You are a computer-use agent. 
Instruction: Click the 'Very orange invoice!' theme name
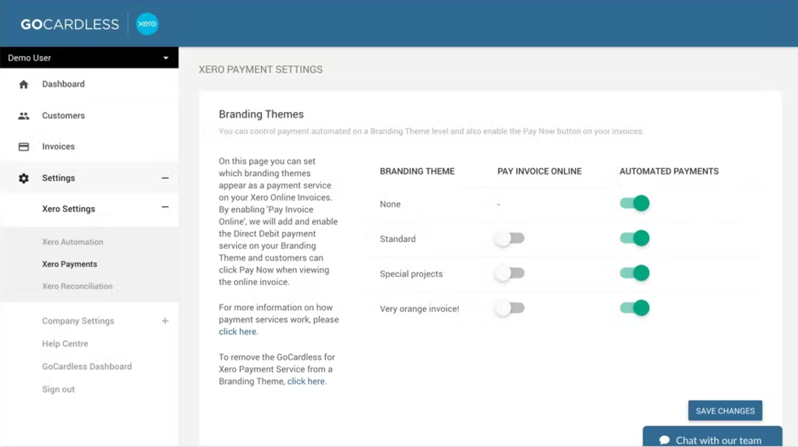(x=419, y=308)
